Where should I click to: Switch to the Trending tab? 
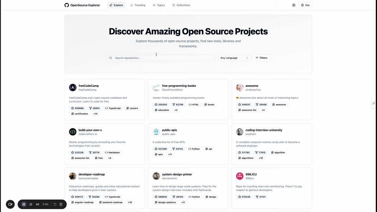pyautogui.click(x=138, y=5)
